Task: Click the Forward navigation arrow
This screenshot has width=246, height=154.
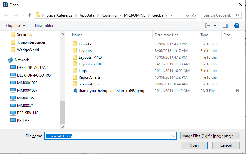Action: point(16,15)
